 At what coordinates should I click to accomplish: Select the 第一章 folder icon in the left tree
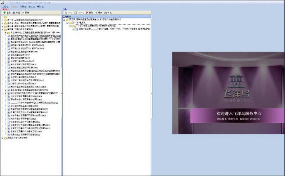[x=6, y=20]
